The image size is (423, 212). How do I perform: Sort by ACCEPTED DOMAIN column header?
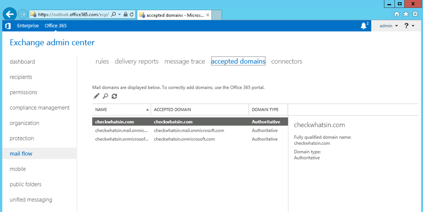[200, 109]
